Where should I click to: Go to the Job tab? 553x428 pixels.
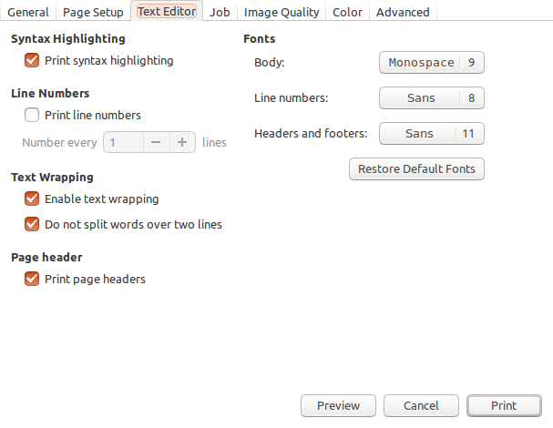coord(220,12)
